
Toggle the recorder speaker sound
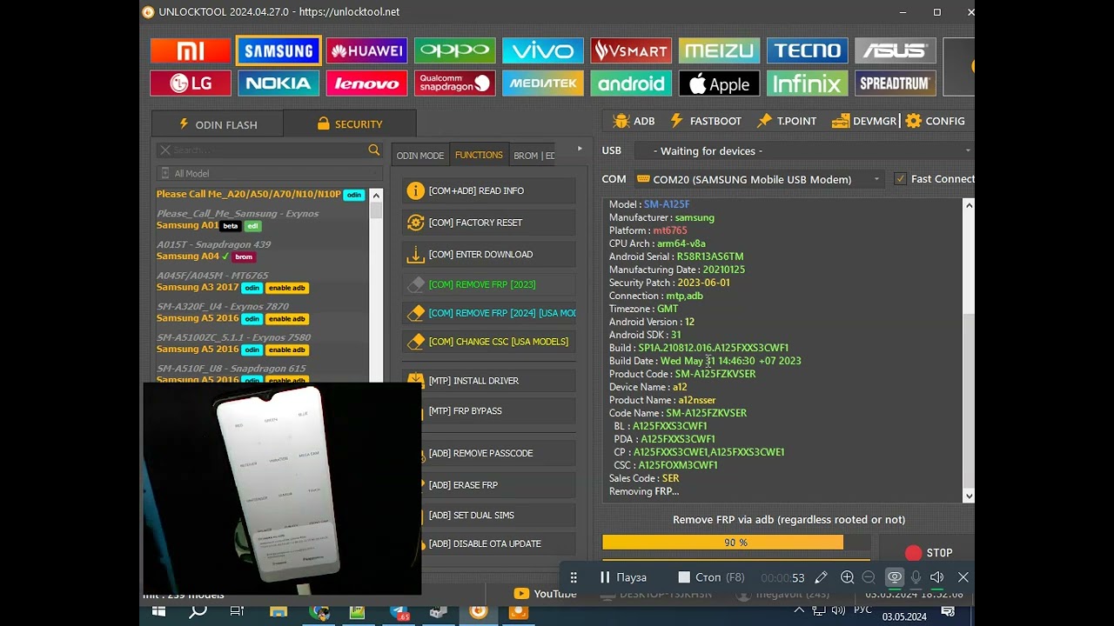pos(937,577)
